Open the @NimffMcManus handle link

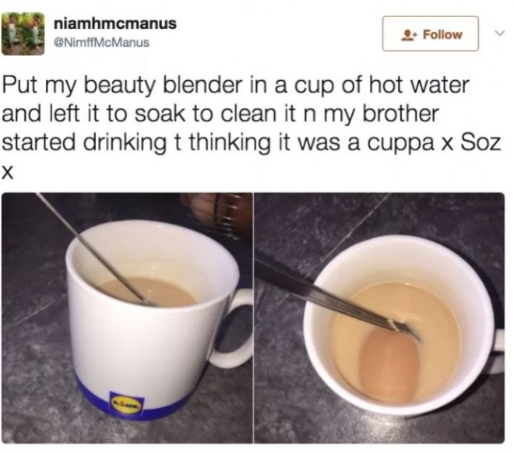click(101, 43)
